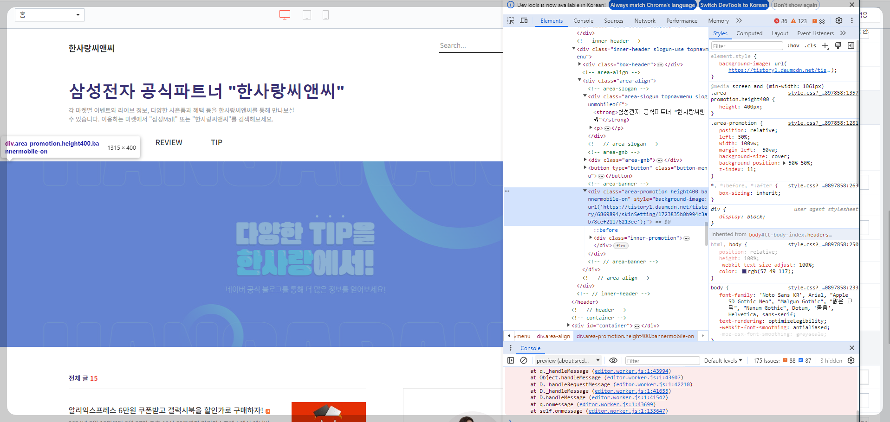Switch to the Network tab
This screenshot has height=422, width=890.
point(645,21)
